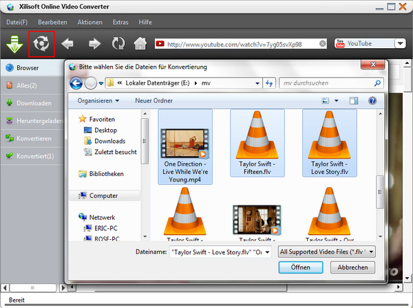This screenshot has width=413, height=308.
Task: Click the navigation pane scrollbar thumb
Action: pyautogui.click(x=145, y=141)
